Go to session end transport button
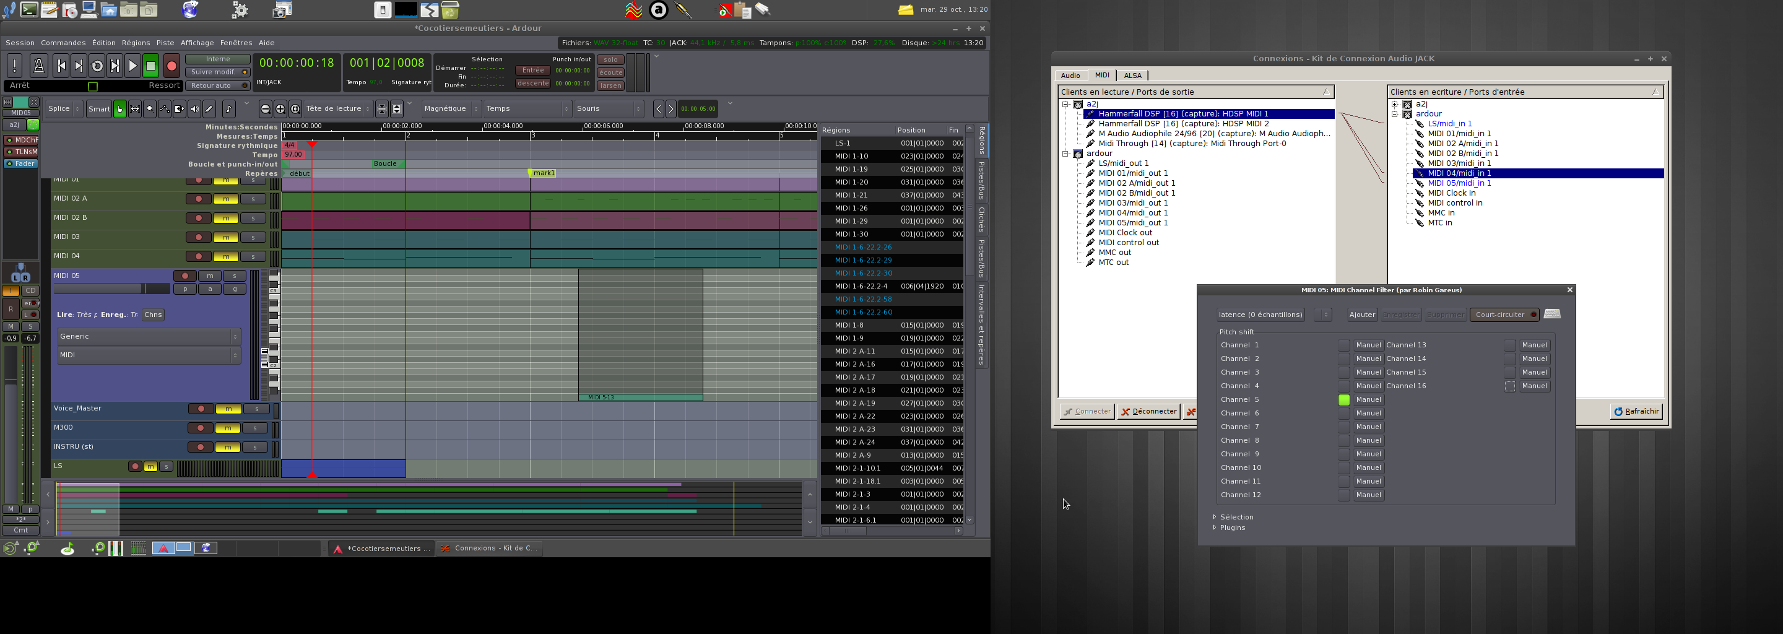 point(79,66)
